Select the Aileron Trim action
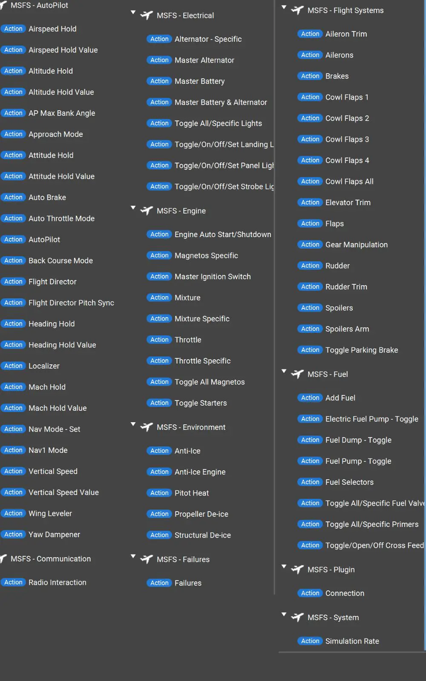The height and width of the screenshot is (681, 426). coord(346,34)
